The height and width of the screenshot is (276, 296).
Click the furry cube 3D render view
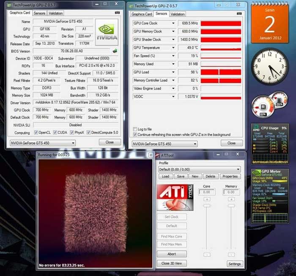coord(96,213)
